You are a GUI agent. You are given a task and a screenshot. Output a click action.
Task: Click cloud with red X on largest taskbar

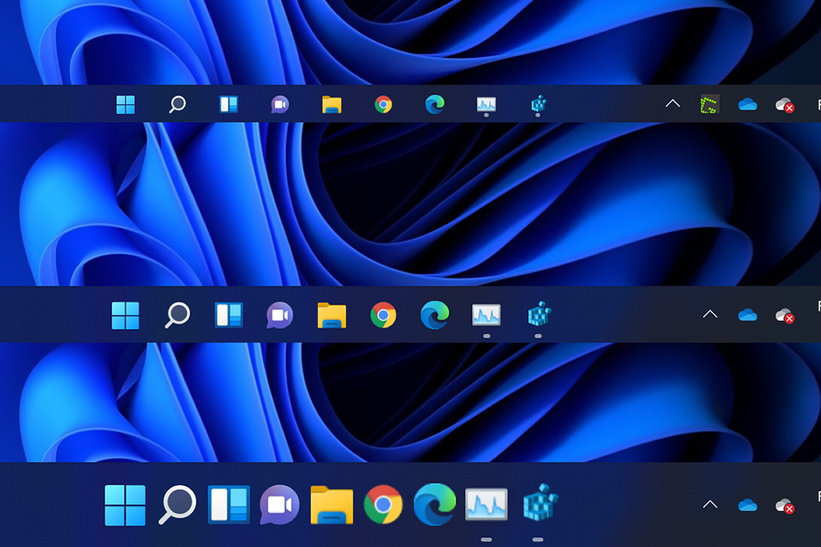(785, 506)
